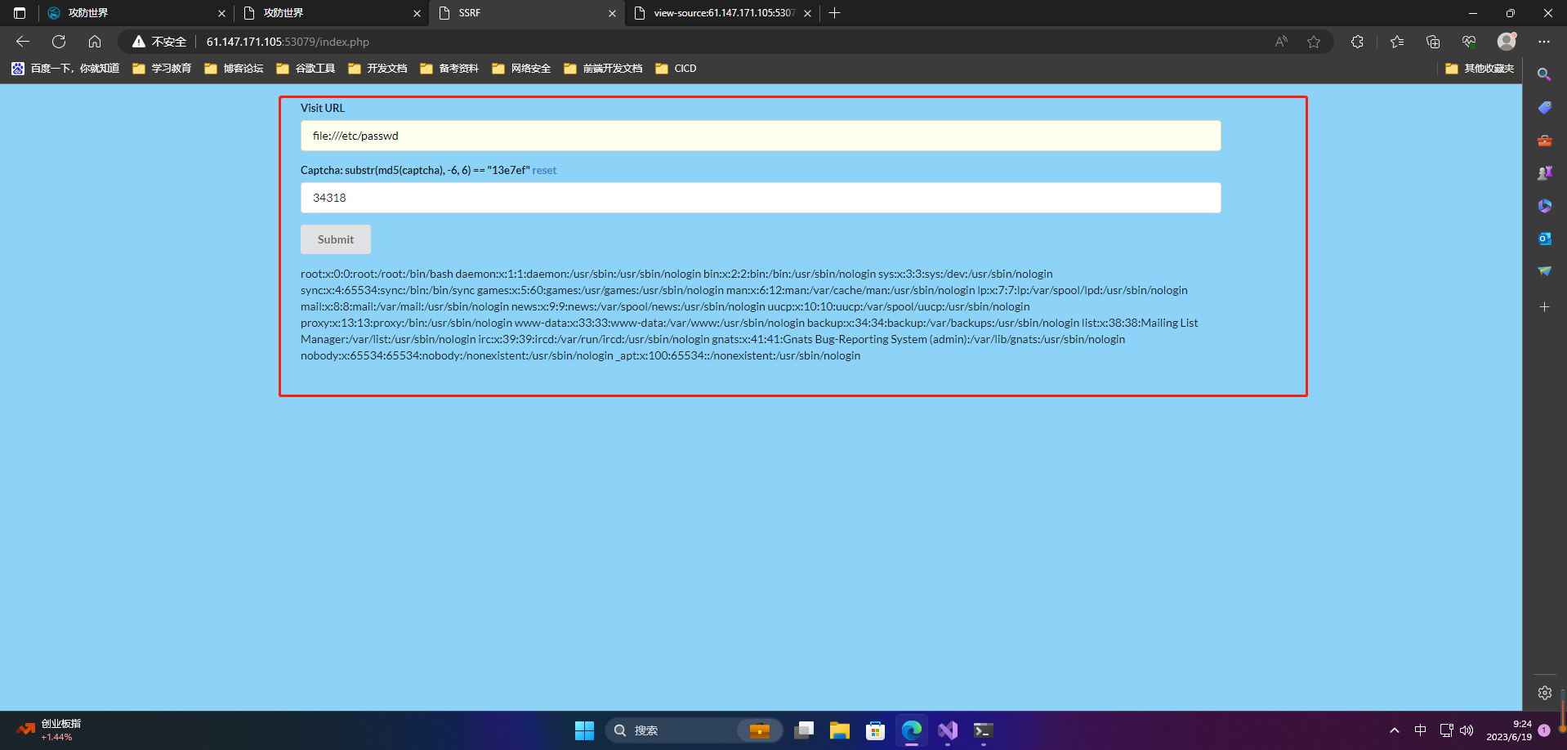1567x750 pixels.
Task: Open the volume control in the system tray
Action: coord(1467,730)
